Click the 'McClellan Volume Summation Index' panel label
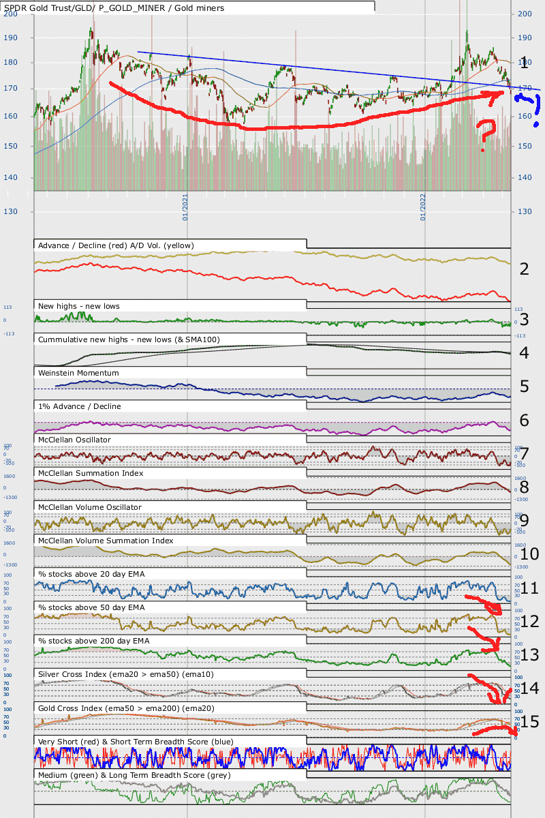Screen dimensions: 545x818 pyautogui.click(x=106, y=541)
